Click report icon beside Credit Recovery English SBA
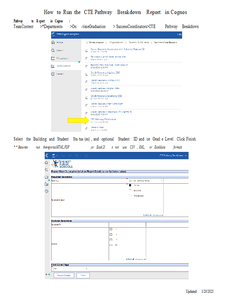This screenshot has height=303, width=234. coord(87,90)
